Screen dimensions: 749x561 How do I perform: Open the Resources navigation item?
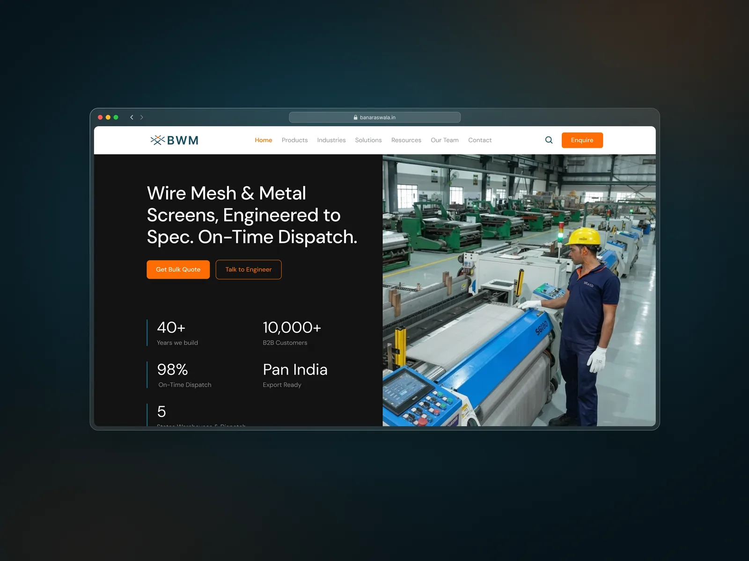click(406, 140)
